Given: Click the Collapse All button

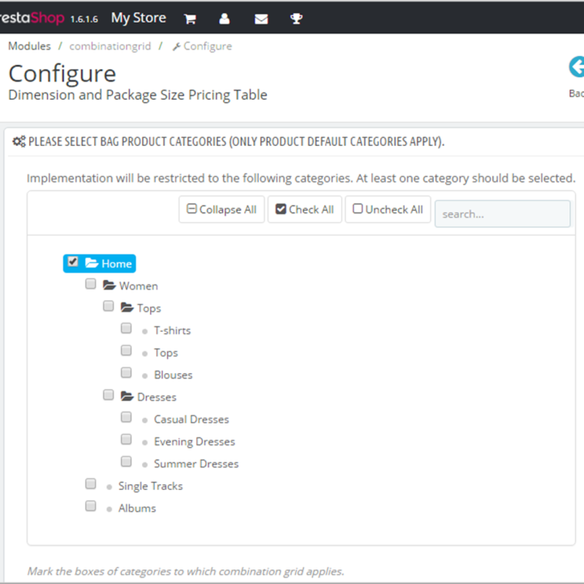Looking at the screenshot, I should (x=221, y=209).
